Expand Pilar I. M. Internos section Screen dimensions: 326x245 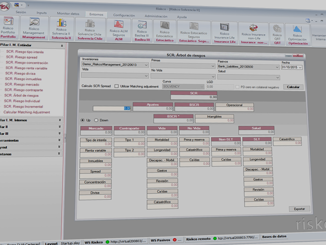(59, 120)
